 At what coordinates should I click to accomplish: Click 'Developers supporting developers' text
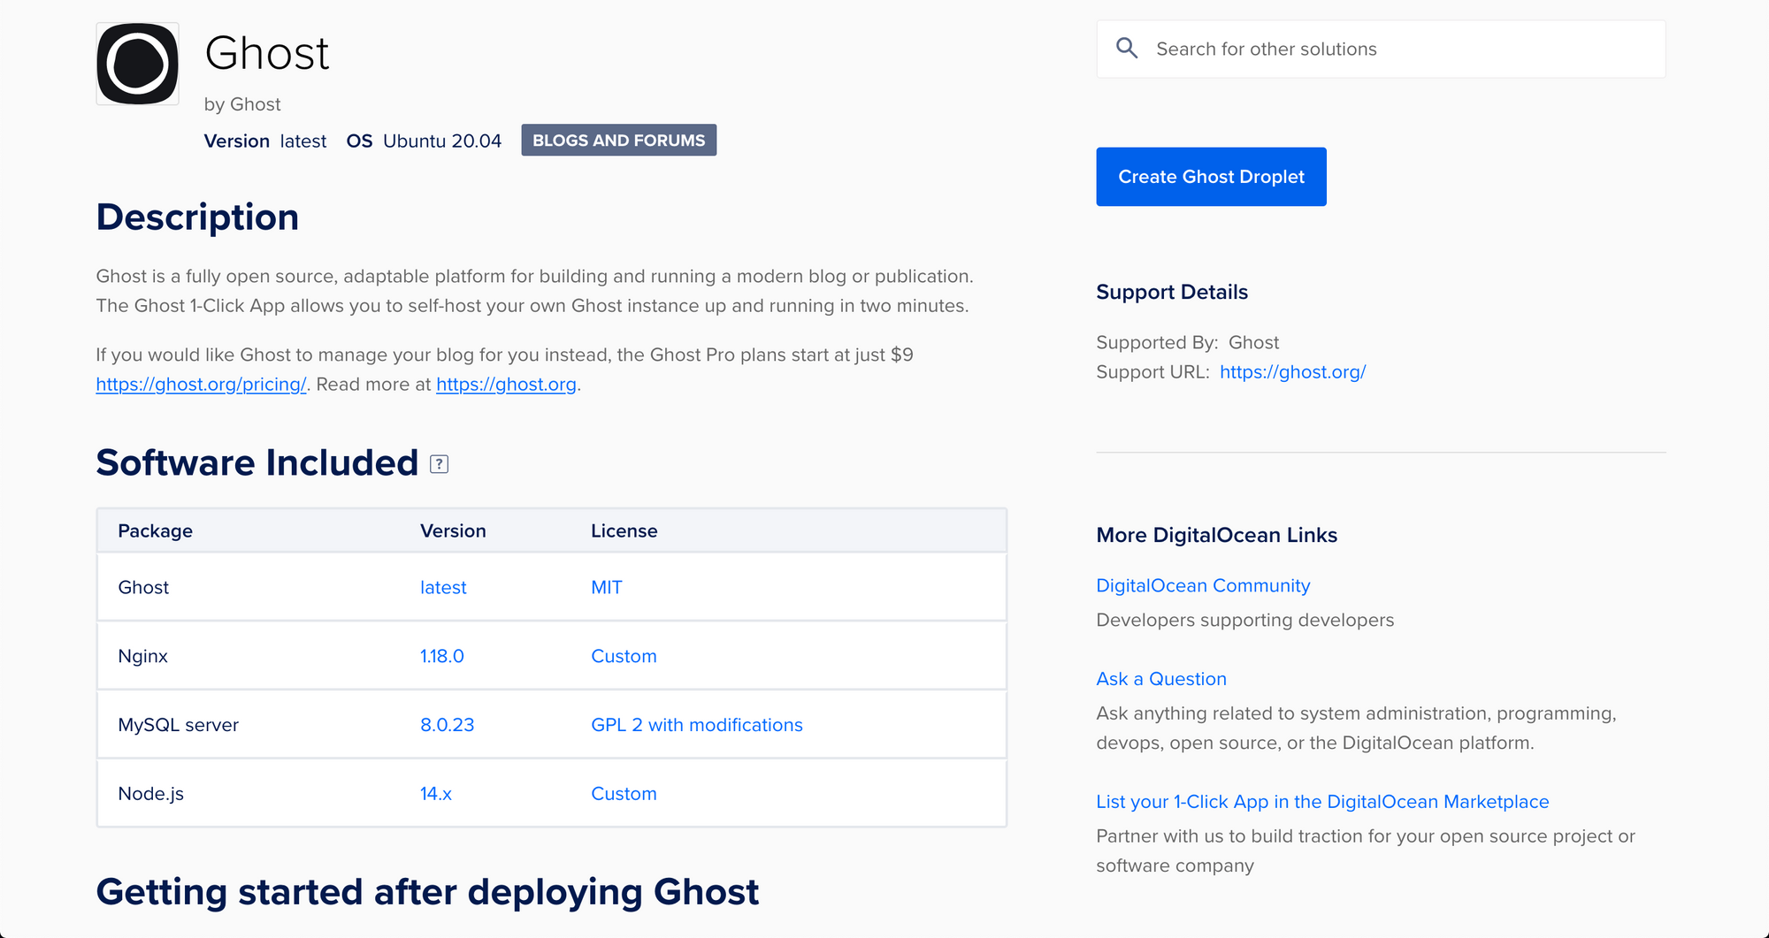click(1244, 621)
